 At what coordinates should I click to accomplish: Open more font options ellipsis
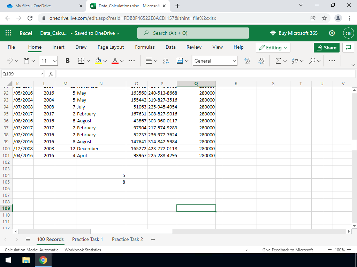(131, 61)
